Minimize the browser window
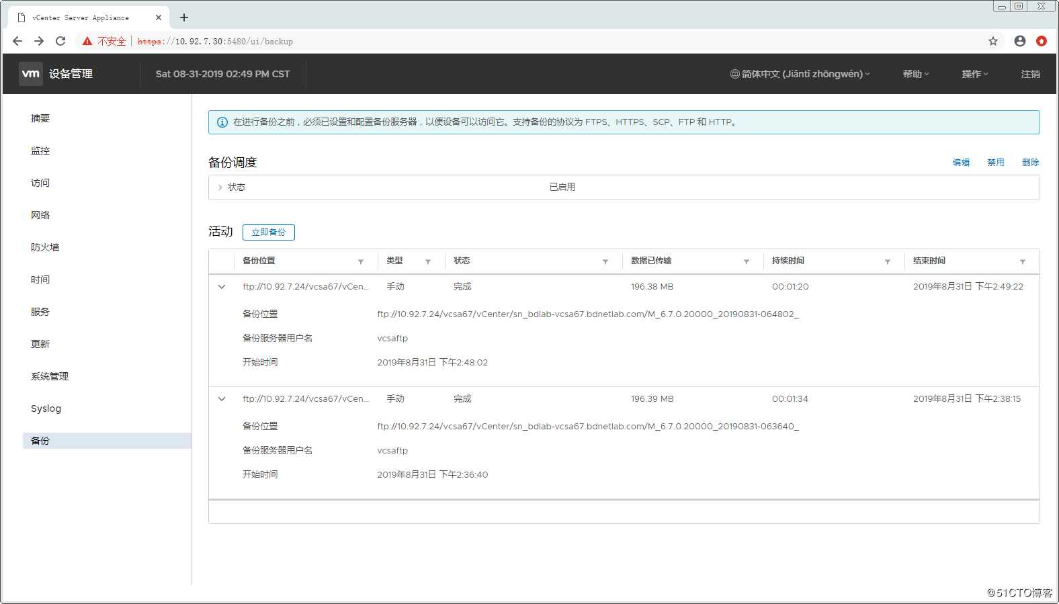 tap(1002, 6)
